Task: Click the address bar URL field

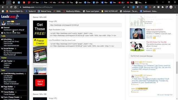Action: point(70,7)
